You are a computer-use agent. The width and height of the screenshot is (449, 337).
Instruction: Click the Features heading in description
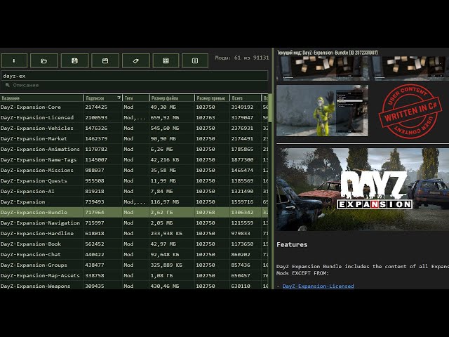point(292,244)
